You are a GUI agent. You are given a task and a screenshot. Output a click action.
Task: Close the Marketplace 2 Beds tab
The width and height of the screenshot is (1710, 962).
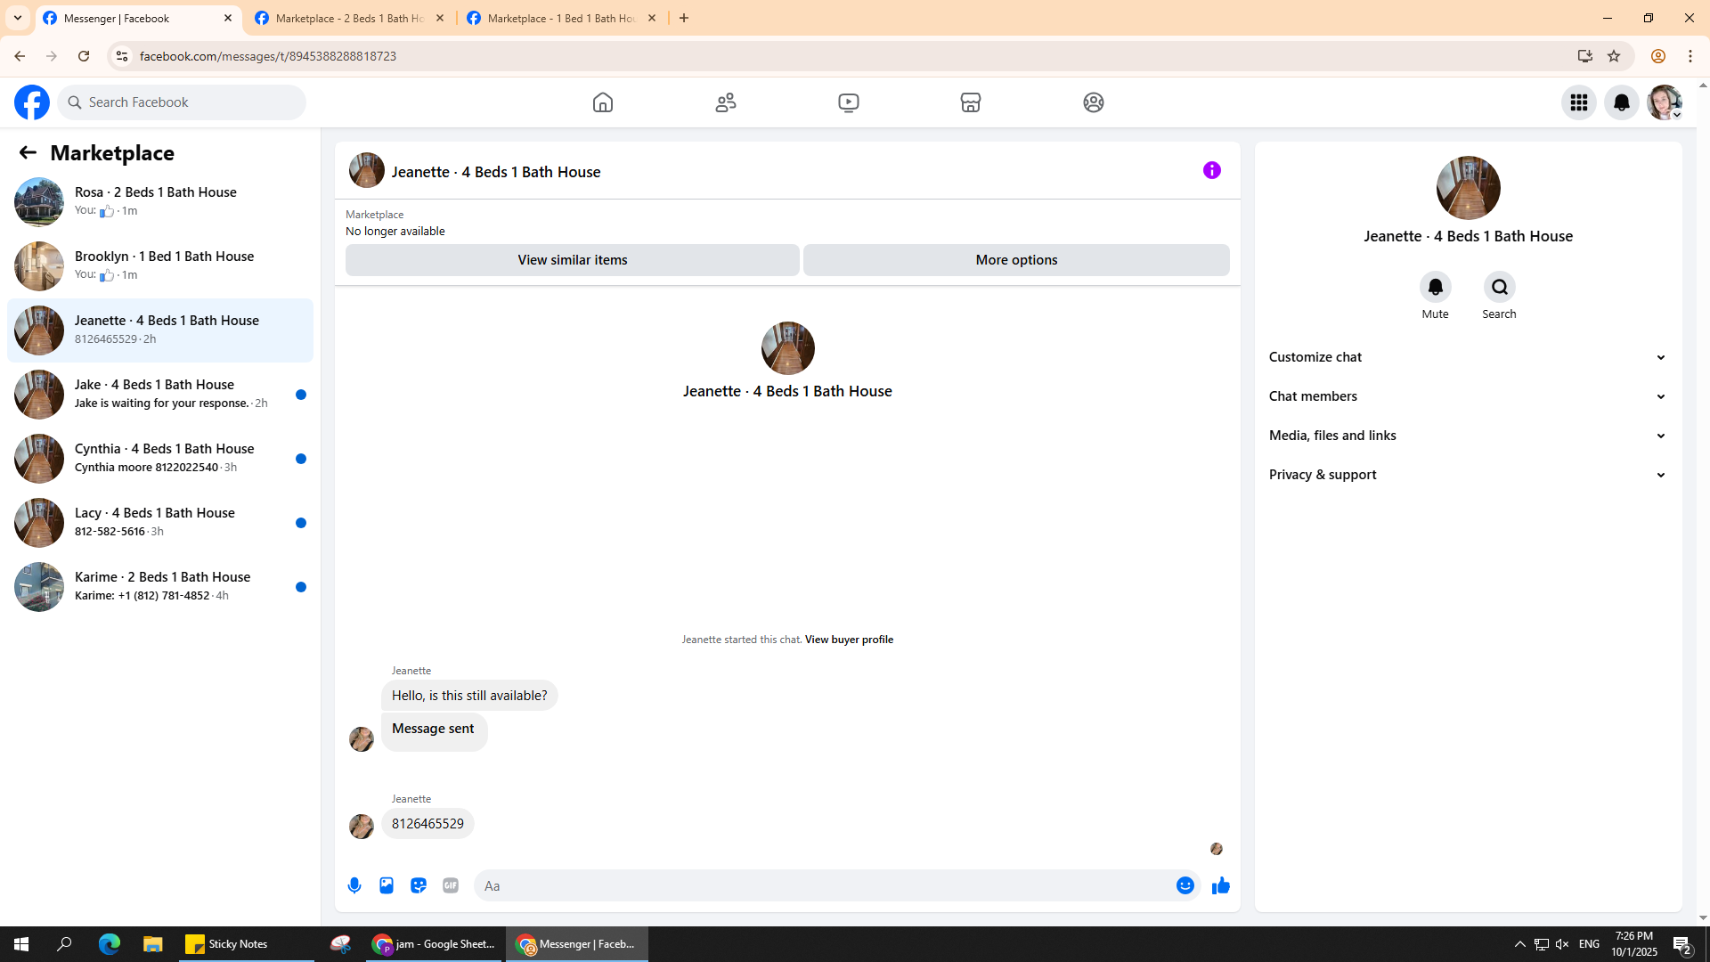pyautogui.click(x=440, y=18)
